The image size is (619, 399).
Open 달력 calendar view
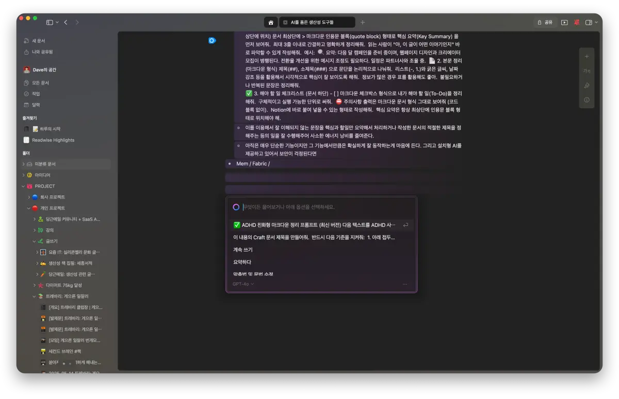click(x=32, y=105)
